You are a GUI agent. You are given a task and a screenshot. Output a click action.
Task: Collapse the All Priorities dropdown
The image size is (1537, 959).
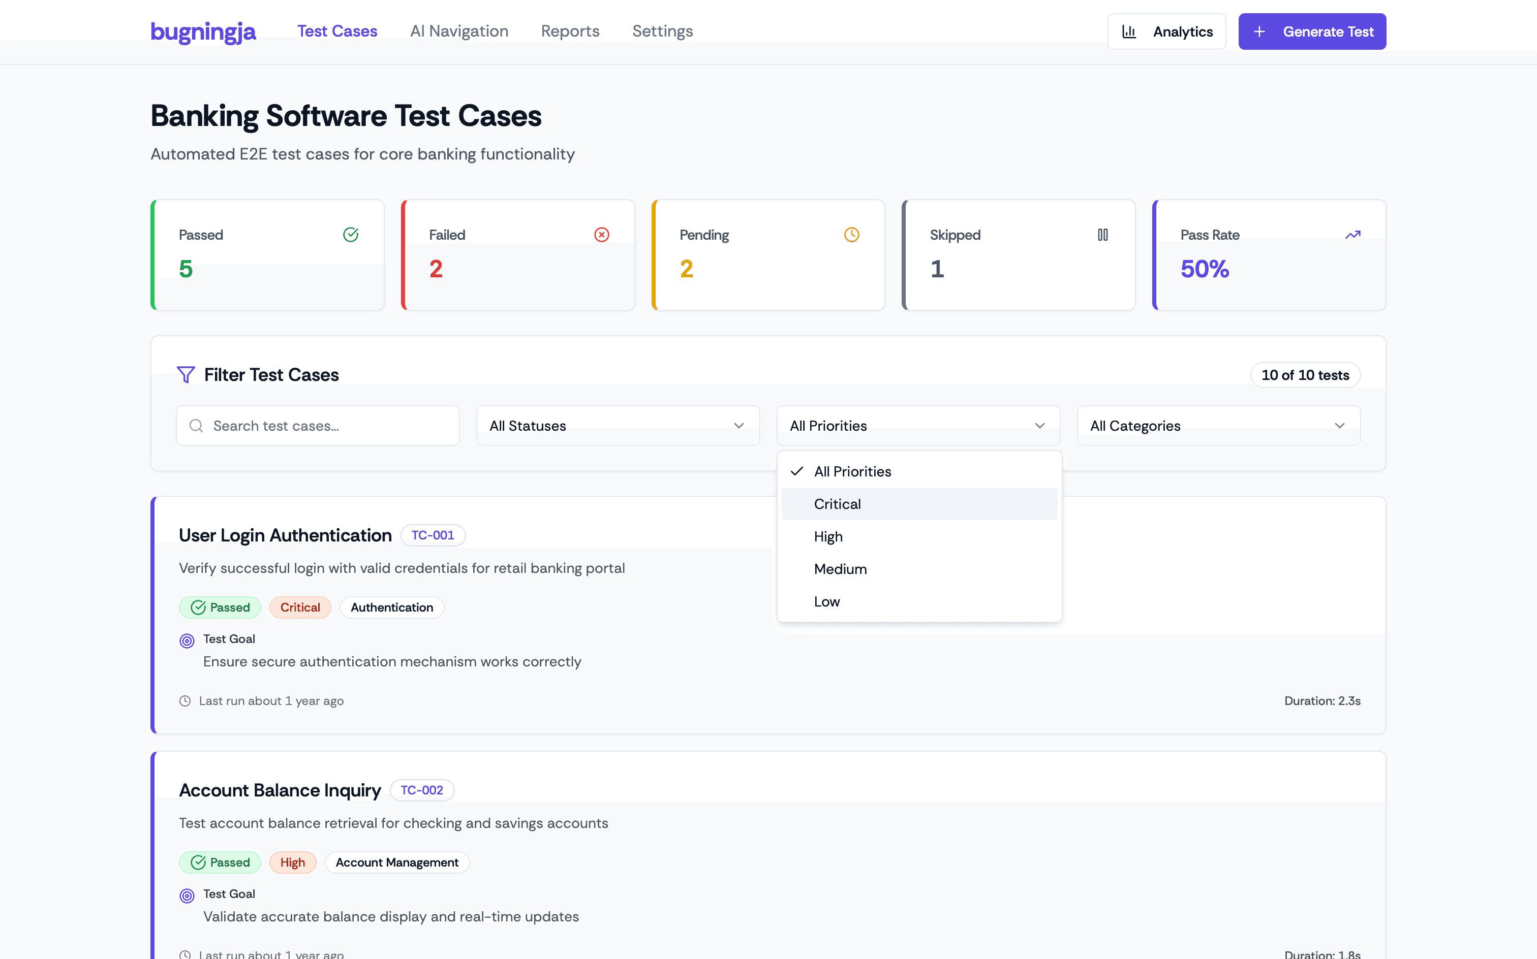917,426
